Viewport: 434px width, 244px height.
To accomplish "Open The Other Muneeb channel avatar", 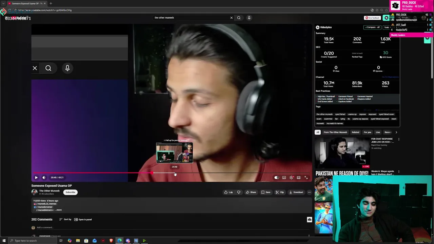I will pos(34,192).
